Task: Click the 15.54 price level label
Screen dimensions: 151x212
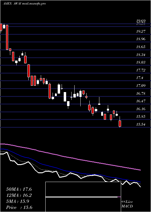Action: point(141,124)
